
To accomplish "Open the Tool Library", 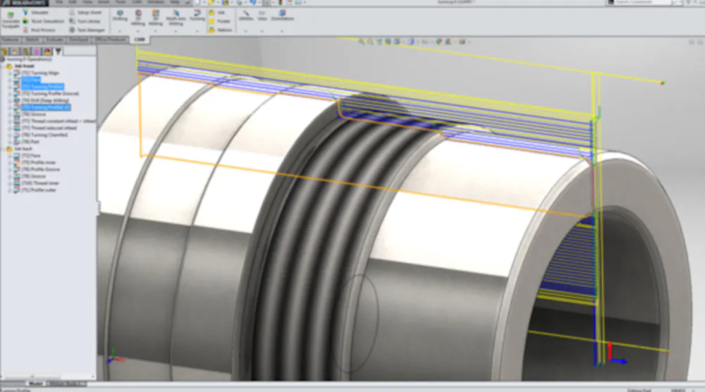I will pos(85,21).
